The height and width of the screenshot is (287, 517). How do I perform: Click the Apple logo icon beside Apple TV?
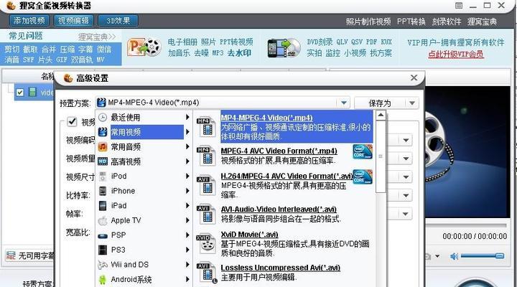click(x=103, y=220)
